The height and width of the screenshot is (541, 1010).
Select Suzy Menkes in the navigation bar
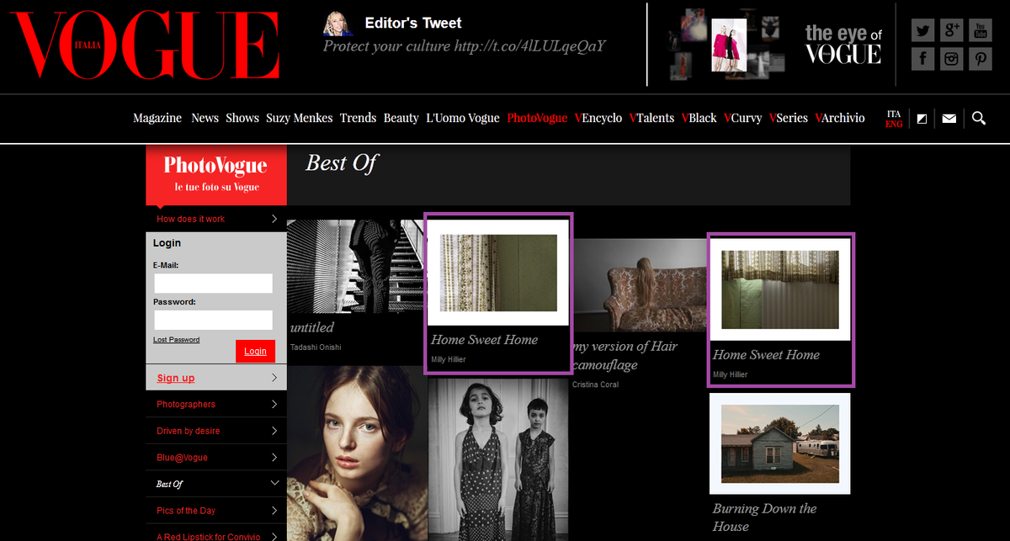[x=299, y=118]
